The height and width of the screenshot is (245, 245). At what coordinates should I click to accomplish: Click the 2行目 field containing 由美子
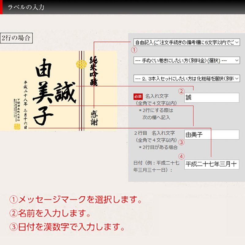coord(212,134)
